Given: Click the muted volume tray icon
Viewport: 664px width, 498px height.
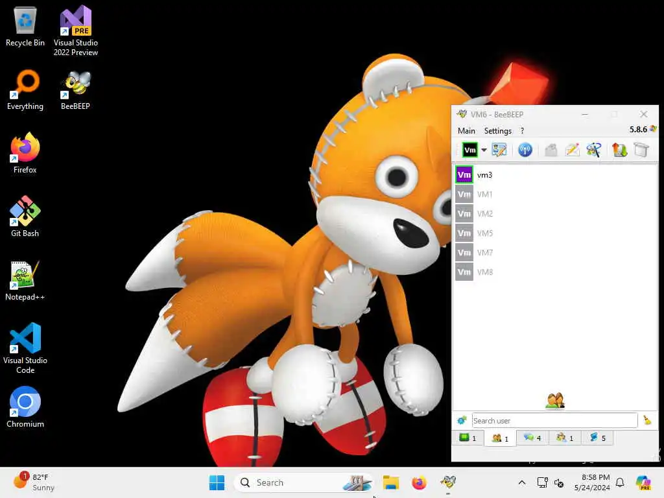Looking at the screenshot, I should pos(559,482).
